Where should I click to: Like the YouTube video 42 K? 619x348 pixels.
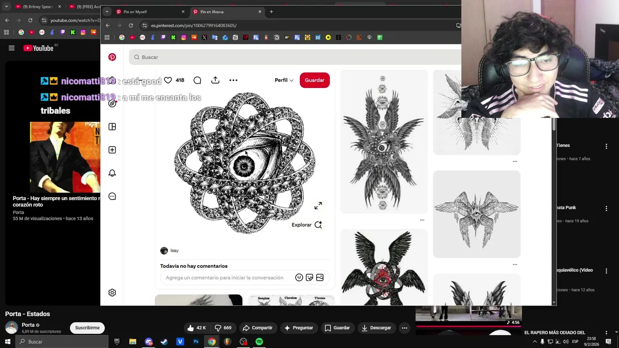(x=197, y=328)
